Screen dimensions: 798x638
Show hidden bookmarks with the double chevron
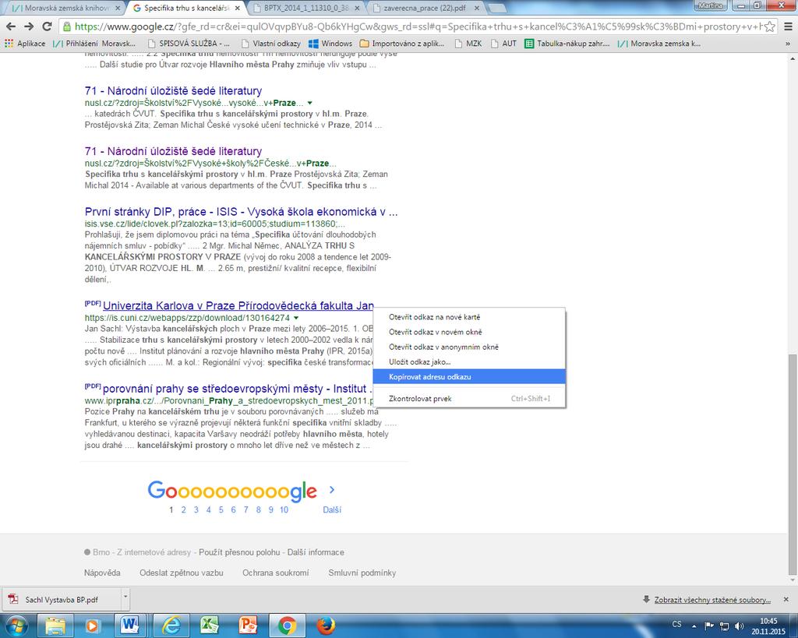tap(788, 44)
